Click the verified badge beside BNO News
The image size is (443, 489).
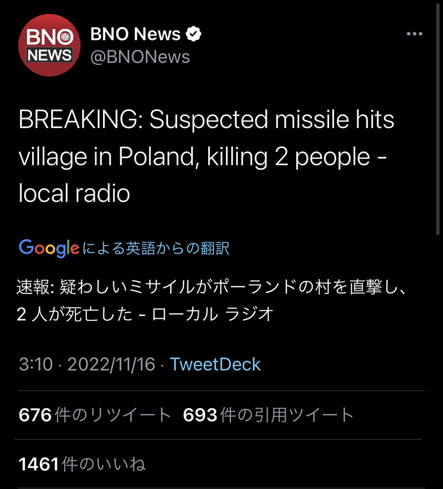[193, 34]
